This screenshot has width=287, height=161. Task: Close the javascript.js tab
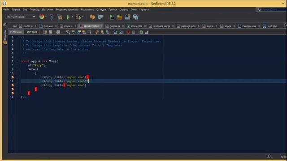[x=102, y=26]
